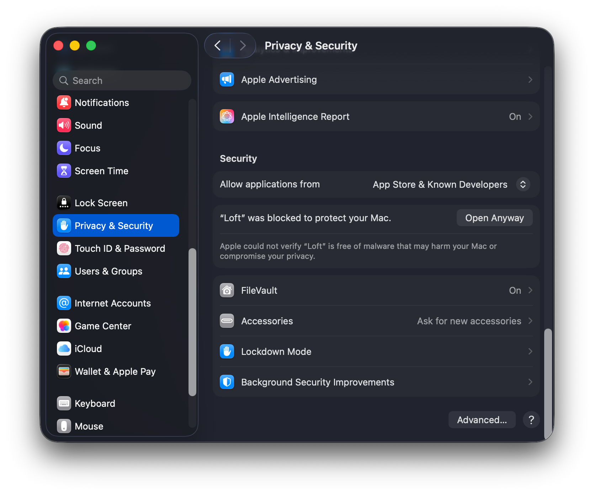The height and width of the screenshot is (495, 594).
Task: Select the iCloud sidebar icon
Action: tap(64, 348)
